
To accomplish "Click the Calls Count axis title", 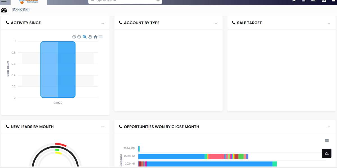I will point(8,69).
